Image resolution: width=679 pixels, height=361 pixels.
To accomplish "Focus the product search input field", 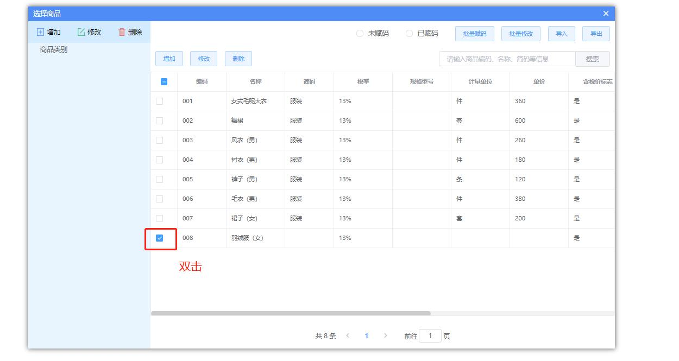I will [507, 59].
